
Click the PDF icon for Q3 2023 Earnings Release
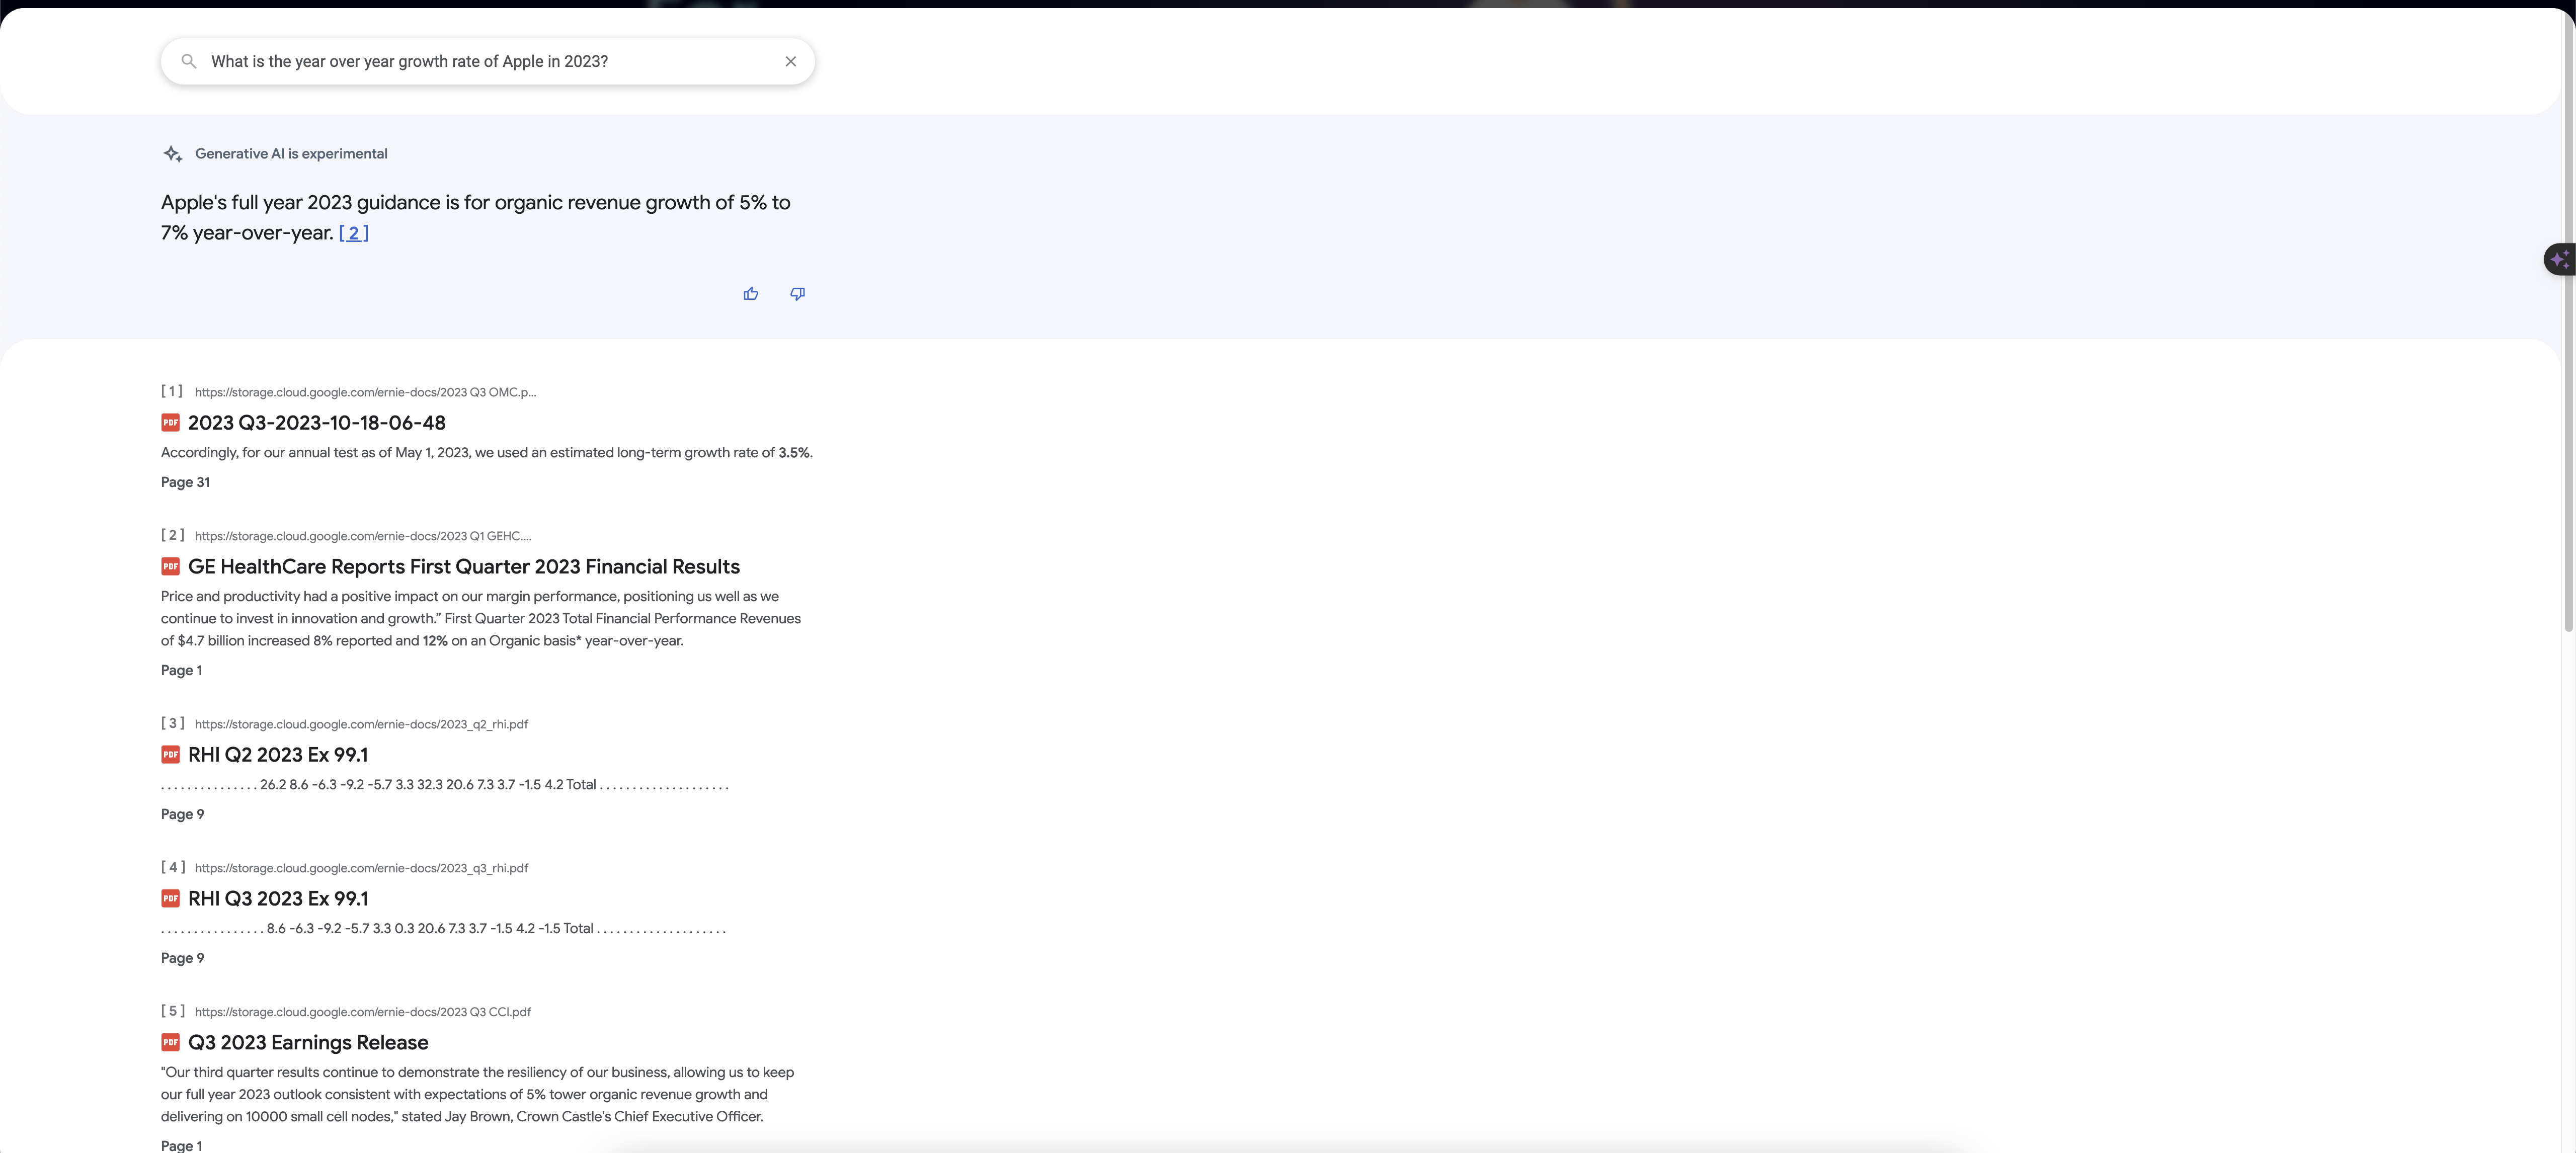170,1043
